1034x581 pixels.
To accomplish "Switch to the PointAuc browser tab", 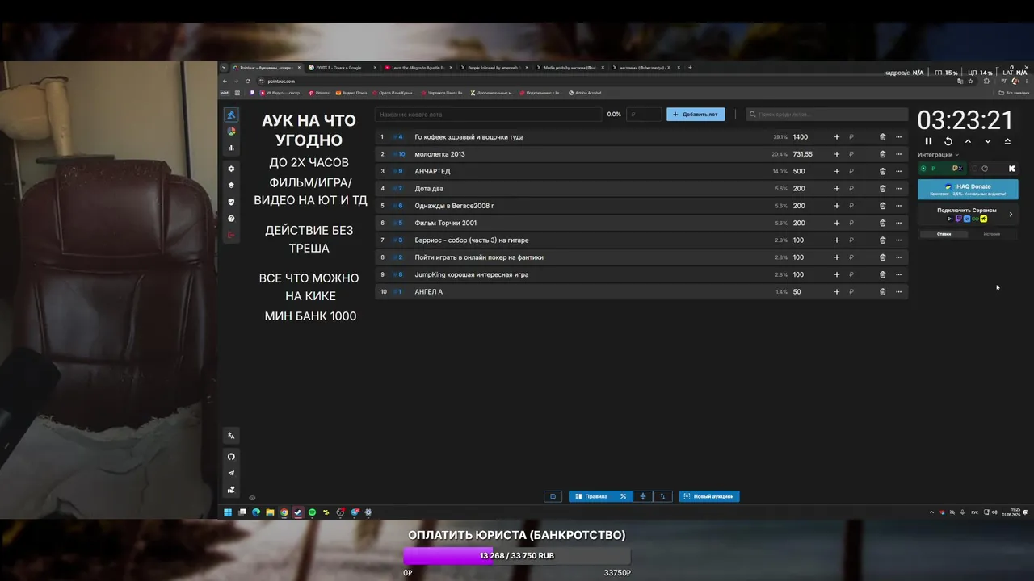I will coord(264,68).
